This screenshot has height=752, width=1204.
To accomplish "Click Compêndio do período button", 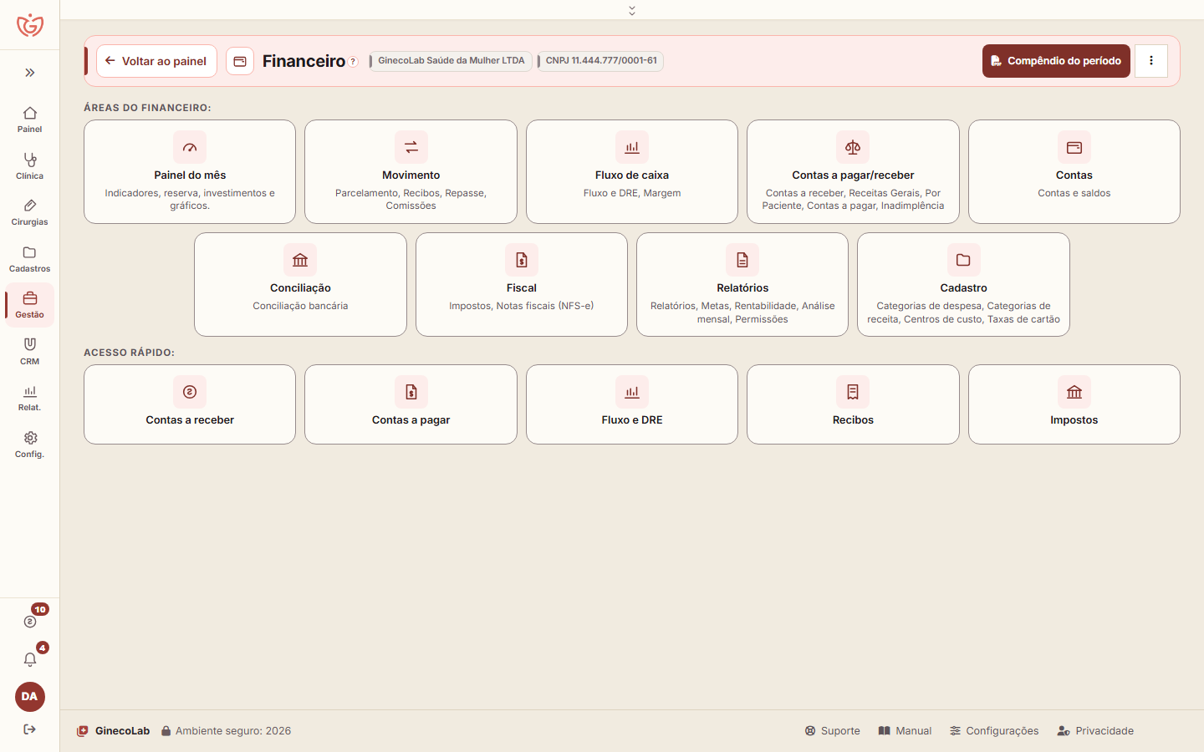I will 1056,61.
